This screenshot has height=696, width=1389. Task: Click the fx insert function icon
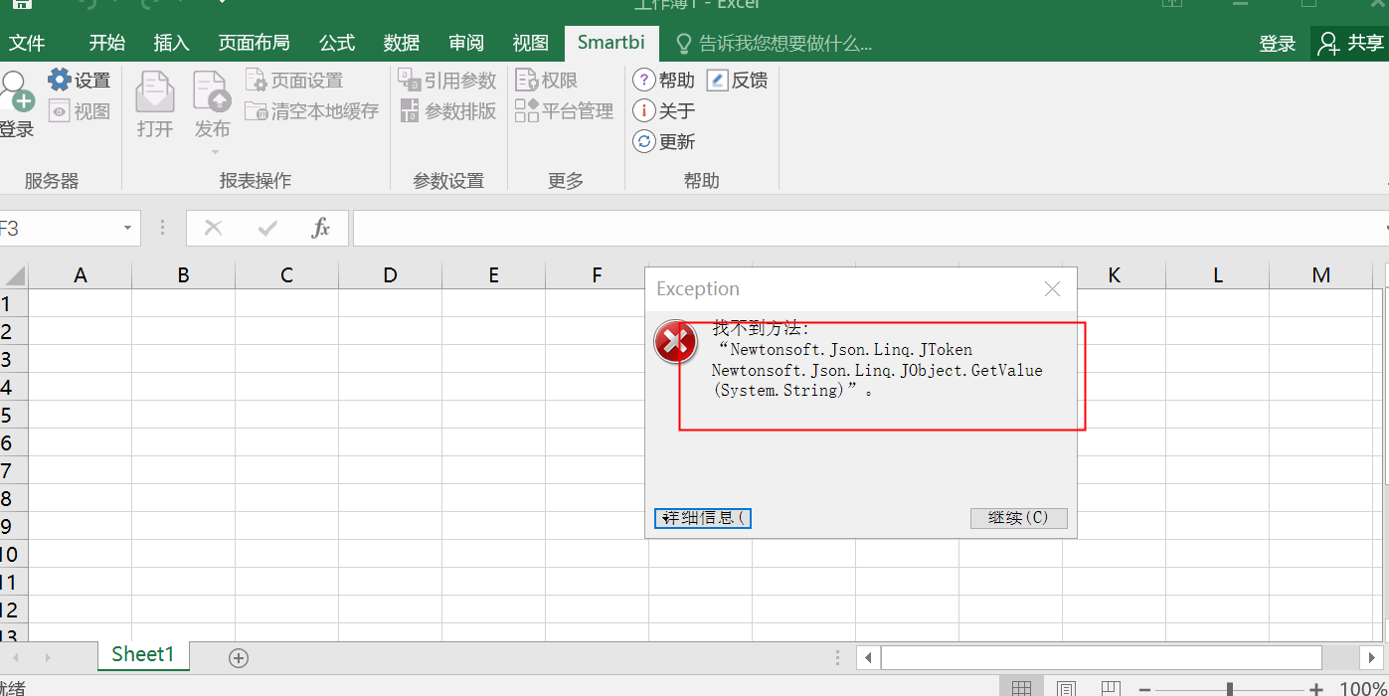pos(320,229)
